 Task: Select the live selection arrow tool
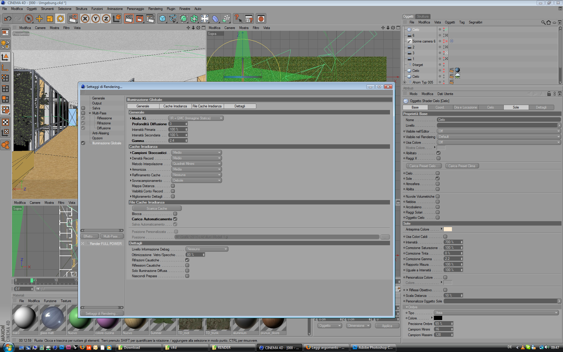click(29, 19)
